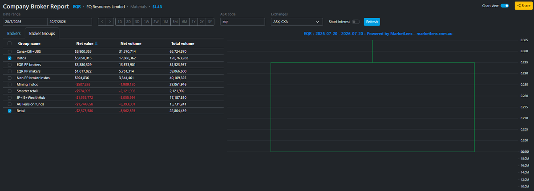Select the 2Y range button
This screenshot has width=534, height=191.
(x=202, y=21)
